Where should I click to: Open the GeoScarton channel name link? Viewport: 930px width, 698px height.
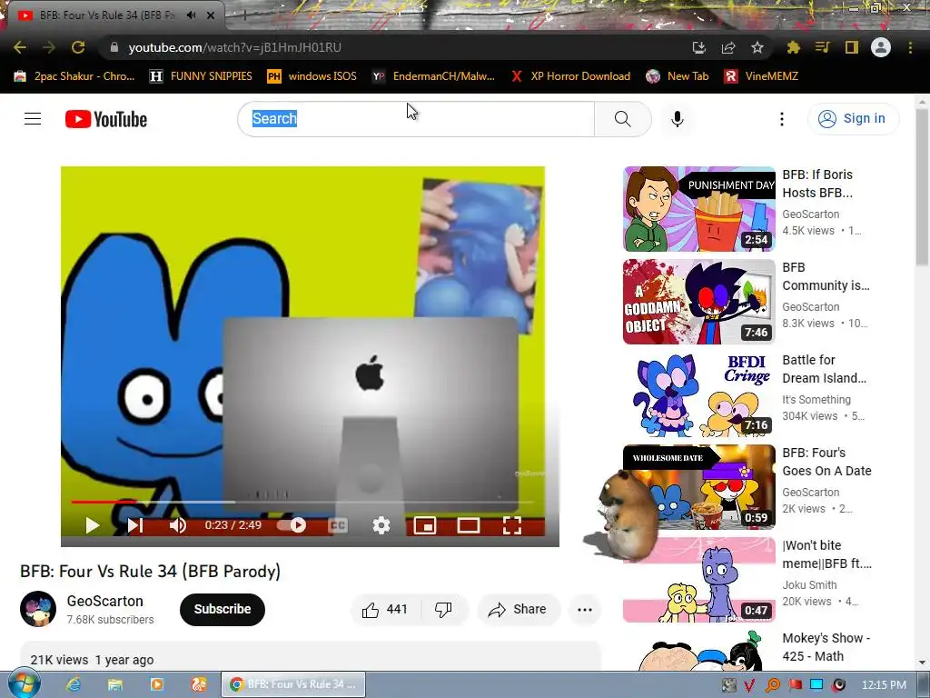click(105, 601)
